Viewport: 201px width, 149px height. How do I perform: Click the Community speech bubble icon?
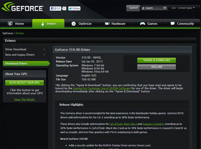point(172,23)
